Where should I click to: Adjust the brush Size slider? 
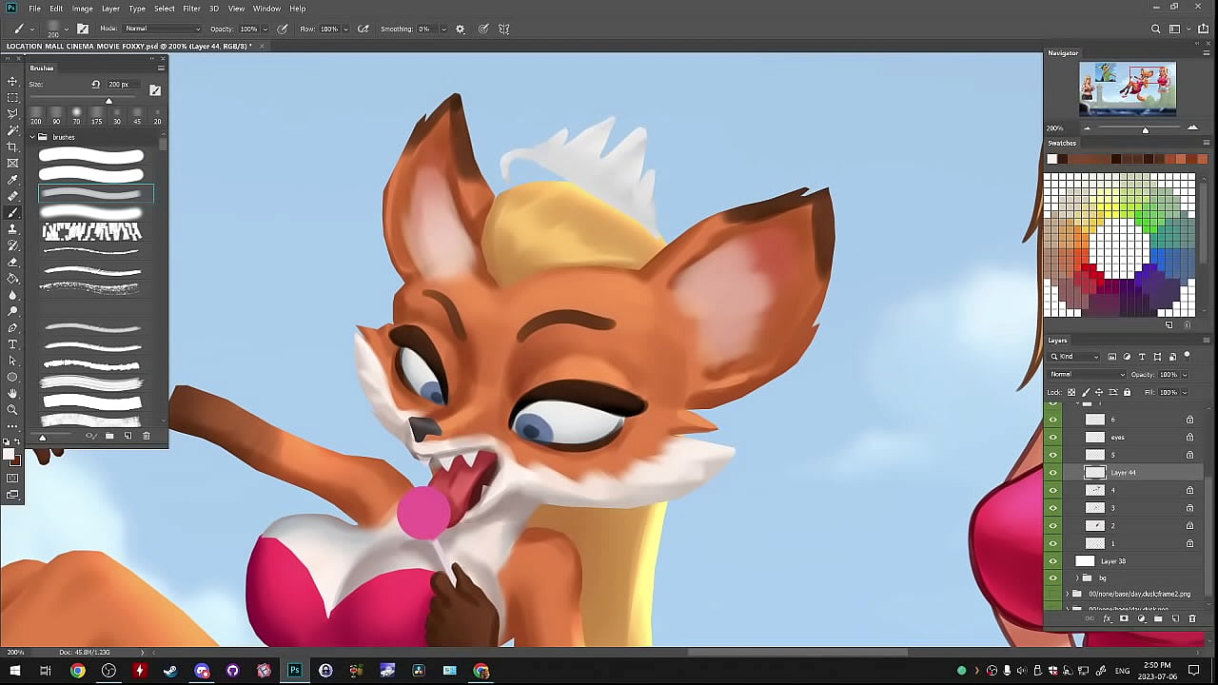pyautogui.click(x=108, y=100)
